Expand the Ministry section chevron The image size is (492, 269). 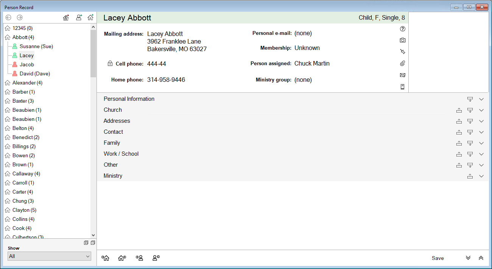481,176
